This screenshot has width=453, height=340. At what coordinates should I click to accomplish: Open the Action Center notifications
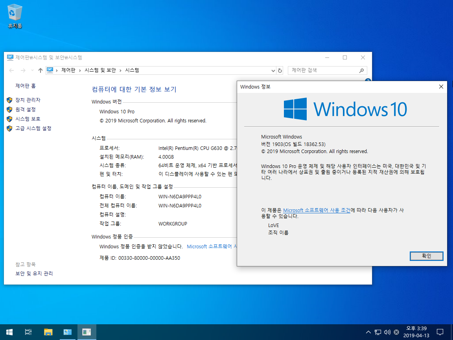click(x=440, y=332)
